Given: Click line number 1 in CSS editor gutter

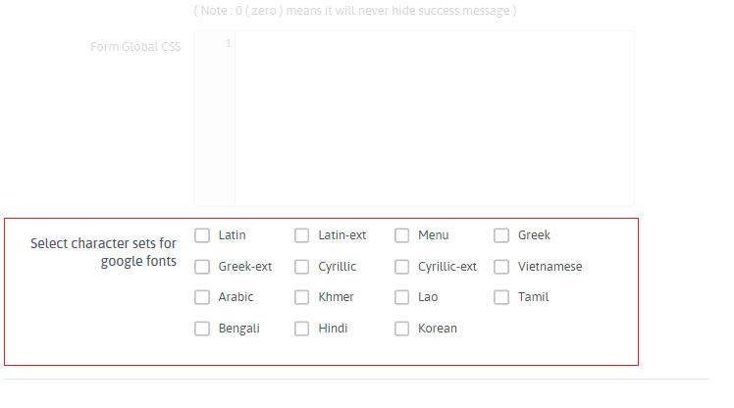Looking at the screenshot, I should 228,43.
